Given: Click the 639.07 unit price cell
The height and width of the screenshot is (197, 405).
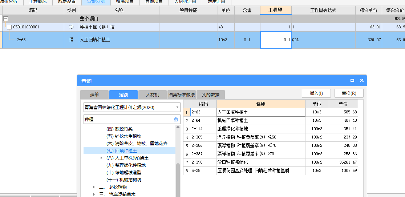Looking at the screenshot, I should [x=369, y=40].
